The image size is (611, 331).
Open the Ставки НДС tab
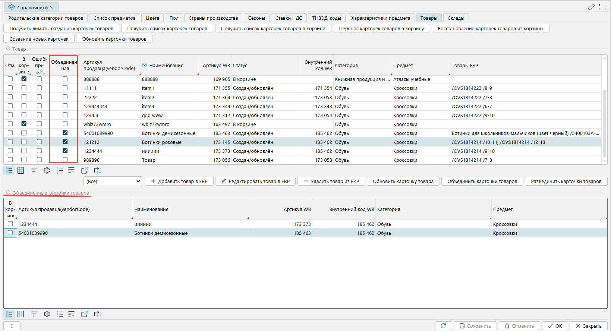pyautogui.click(x=289, y=18)
